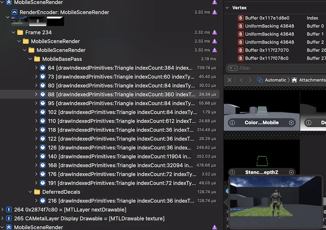The width and height of the screenshot is (326, 230).
Task: Click purple warning icon beside RenderEncoder row
Action: 215,12
